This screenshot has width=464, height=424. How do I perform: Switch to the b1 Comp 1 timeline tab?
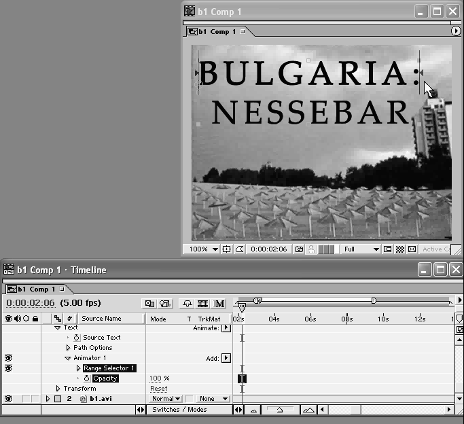tap(34, 289)
